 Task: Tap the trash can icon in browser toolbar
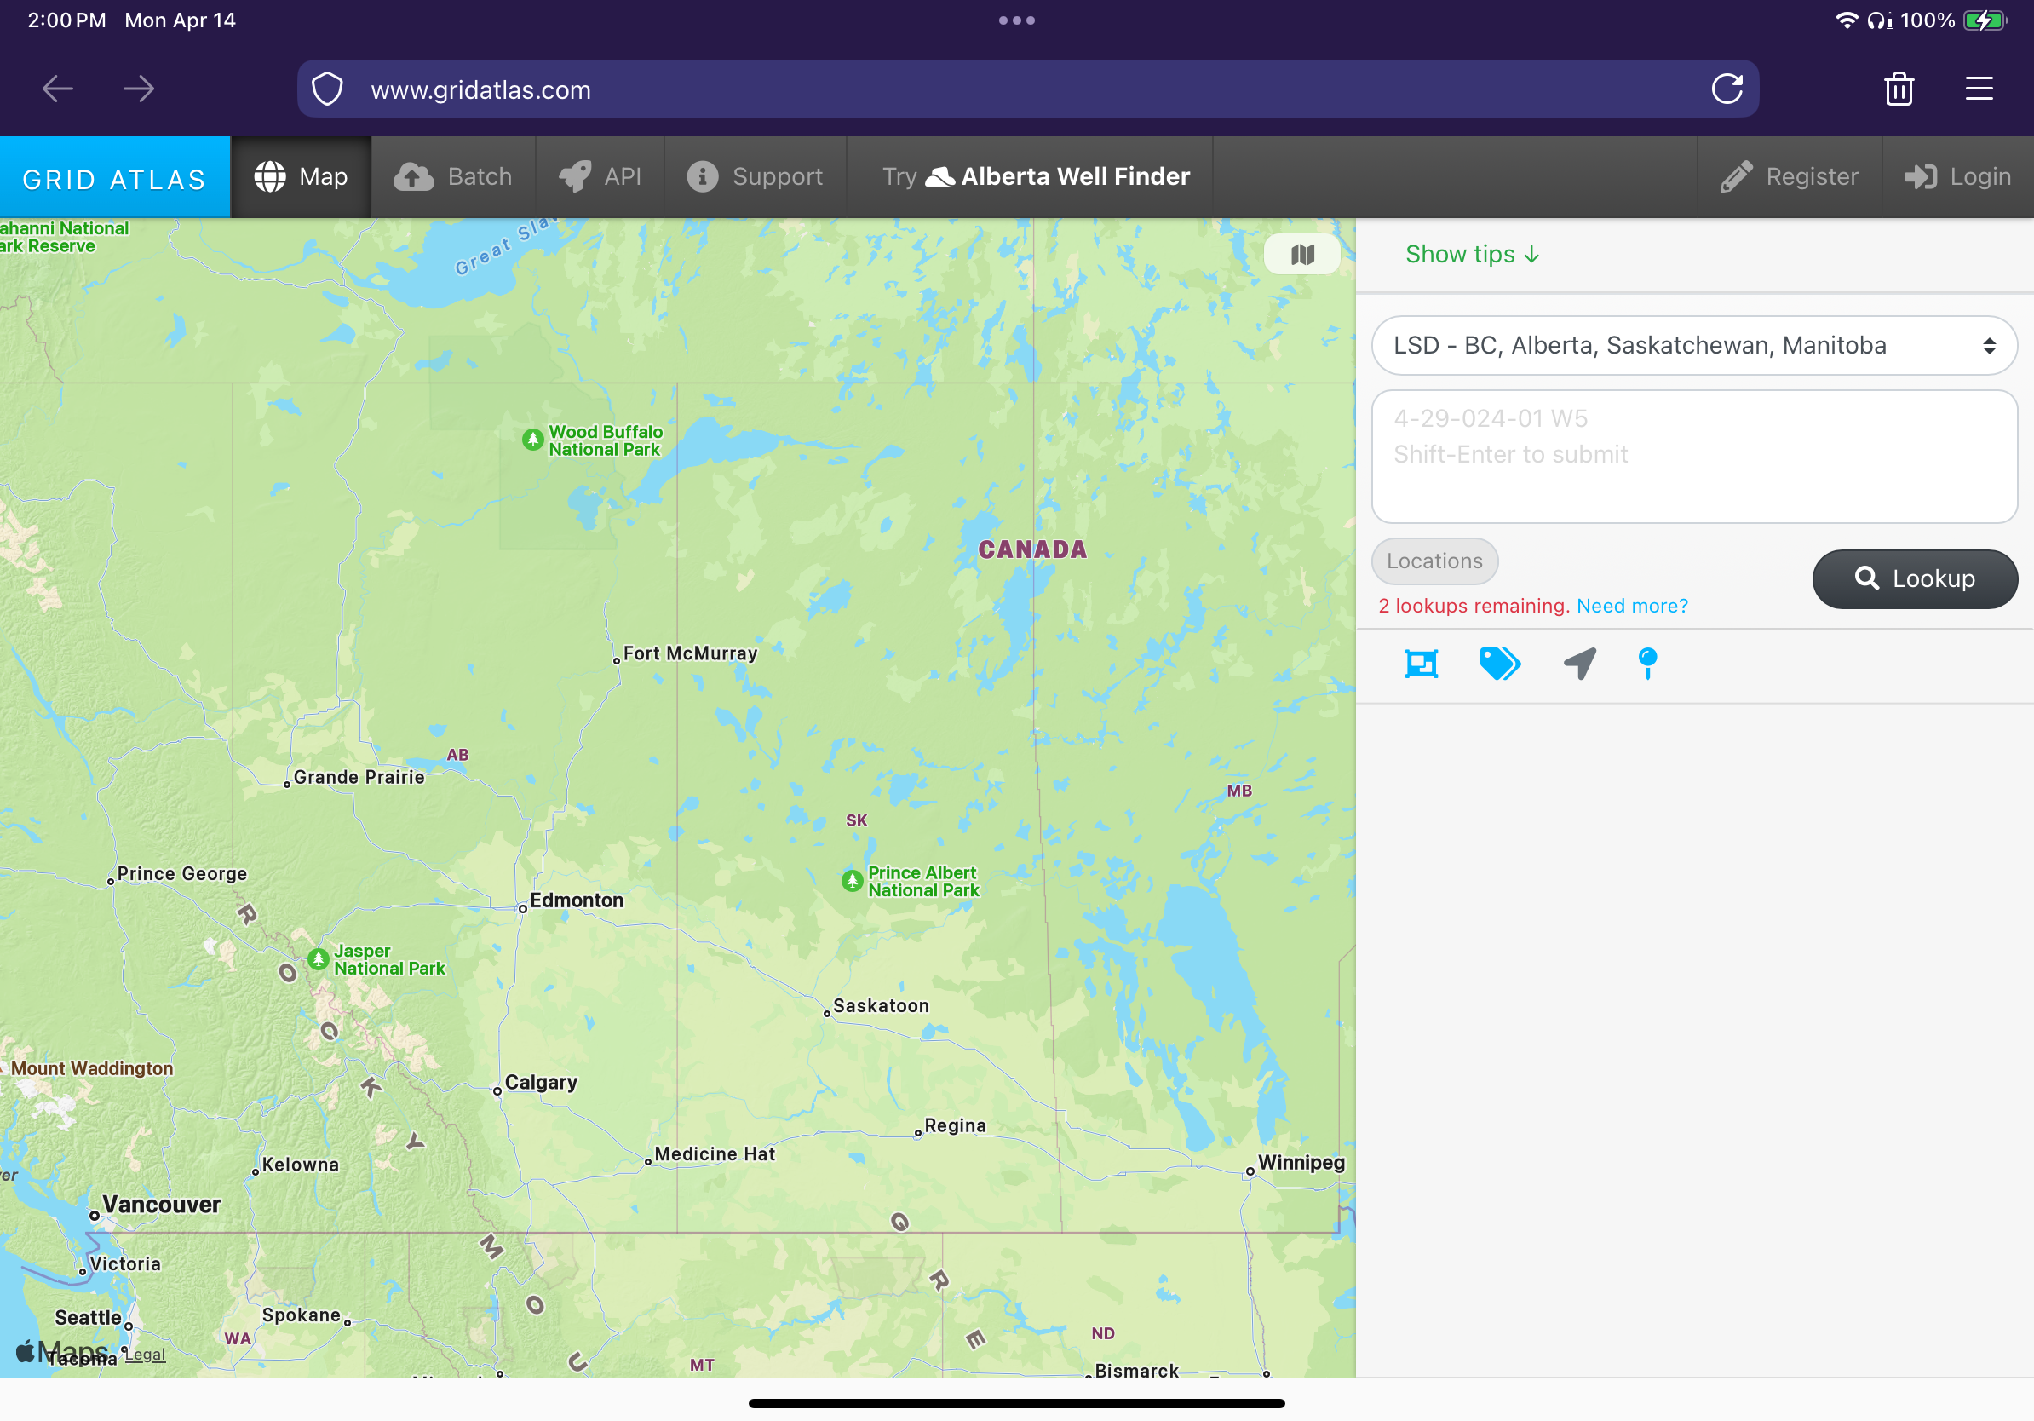coord(1899,89)
